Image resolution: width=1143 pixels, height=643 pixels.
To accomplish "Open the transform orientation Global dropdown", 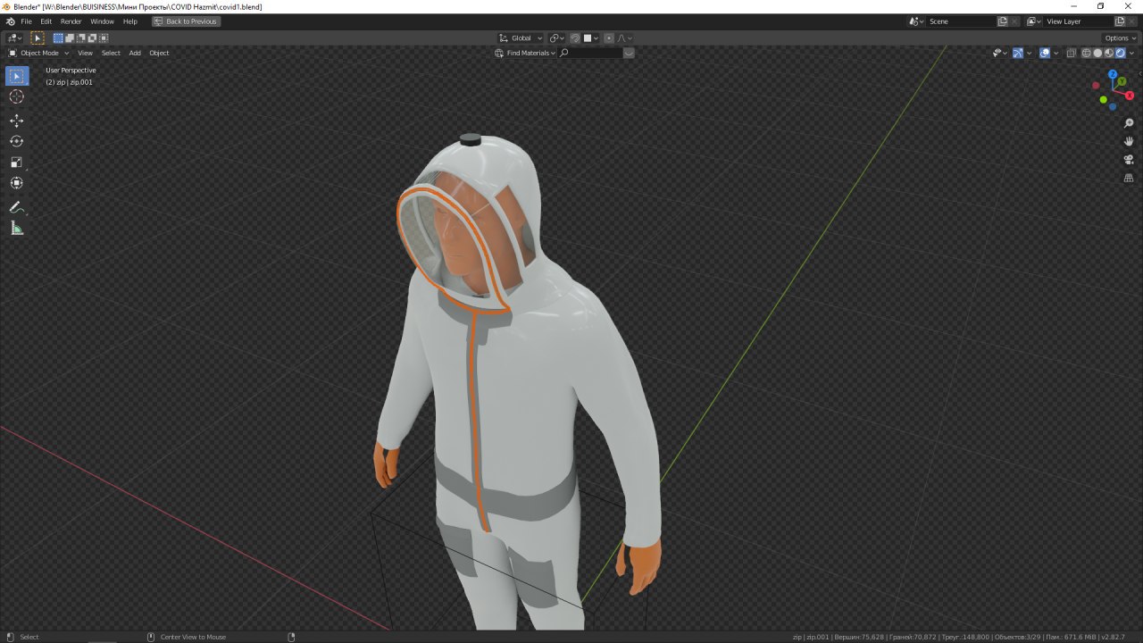I will 521,38.
